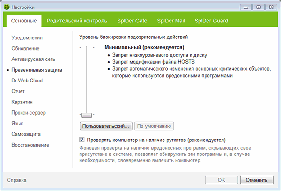281x191 pixels.
Task: Click the Пользовательский... button
Action: (x=106, y=126)
